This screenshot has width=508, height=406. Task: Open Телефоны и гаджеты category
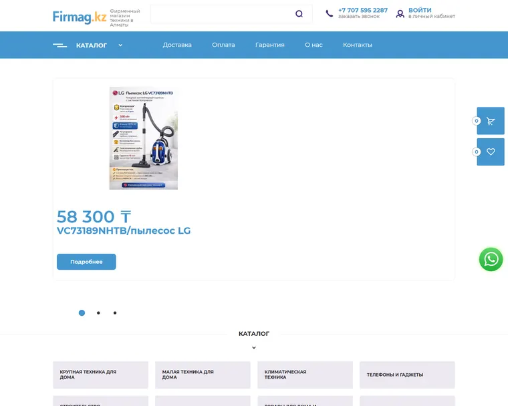point(407,375)
